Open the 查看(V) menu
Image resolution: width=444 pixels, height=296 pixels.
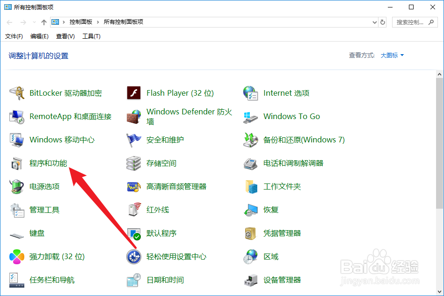66,36
